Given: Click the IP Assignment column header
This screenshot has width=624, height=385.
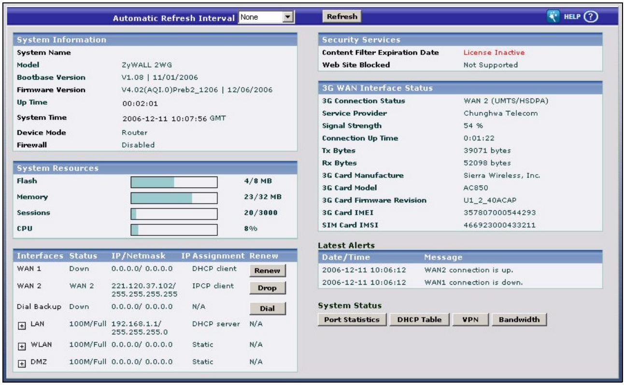Looking at the screenshot, I should pos(213,255).
